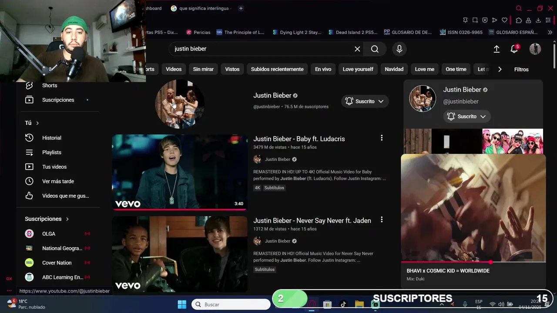Viewport: 557px width, 313px height.
Task: Open the Dead Island 2 PS5 bookmark
Action: [x=353, y=32]
